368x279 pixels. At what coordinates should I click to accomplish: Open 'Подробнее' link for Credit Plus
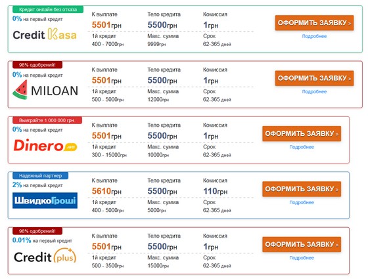pos(302,258)
